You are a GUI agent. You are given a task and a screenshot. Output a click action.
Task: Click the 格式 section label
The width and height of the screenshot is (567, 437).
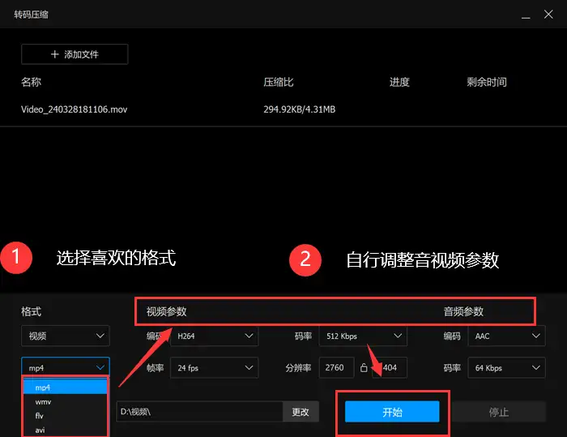point(31,311)
